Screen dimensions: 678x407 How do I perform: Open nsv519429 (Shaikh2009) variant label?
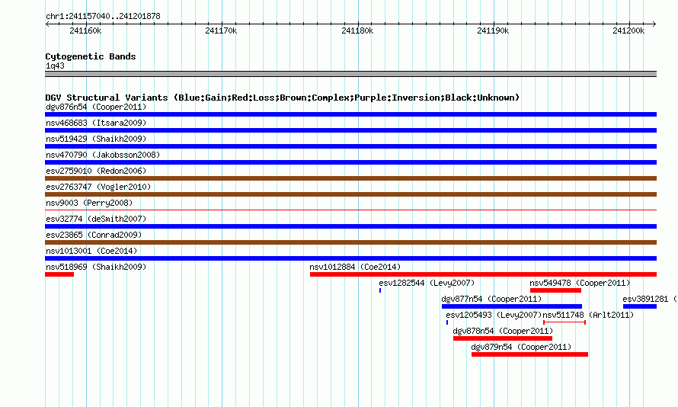(x=96, y=139)
